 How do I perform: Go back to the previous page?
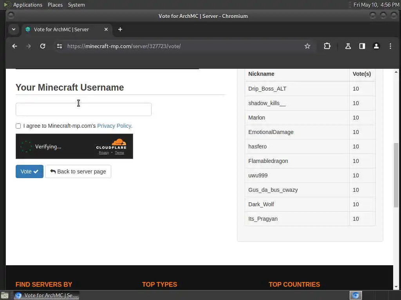coord(14,46)
